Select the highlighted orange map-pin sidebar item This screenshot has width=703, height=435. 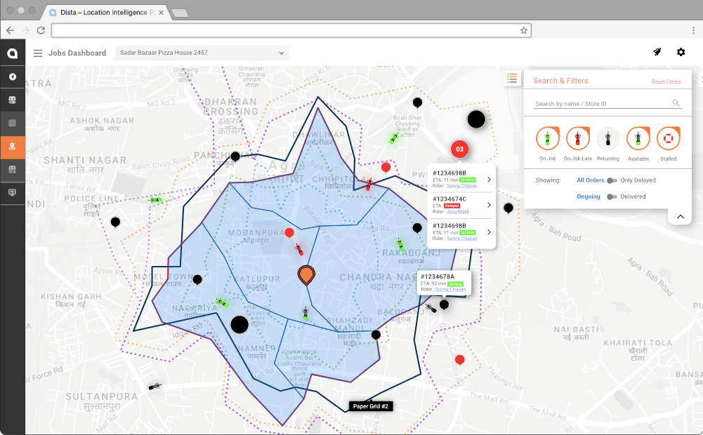[x=12, y=147]
